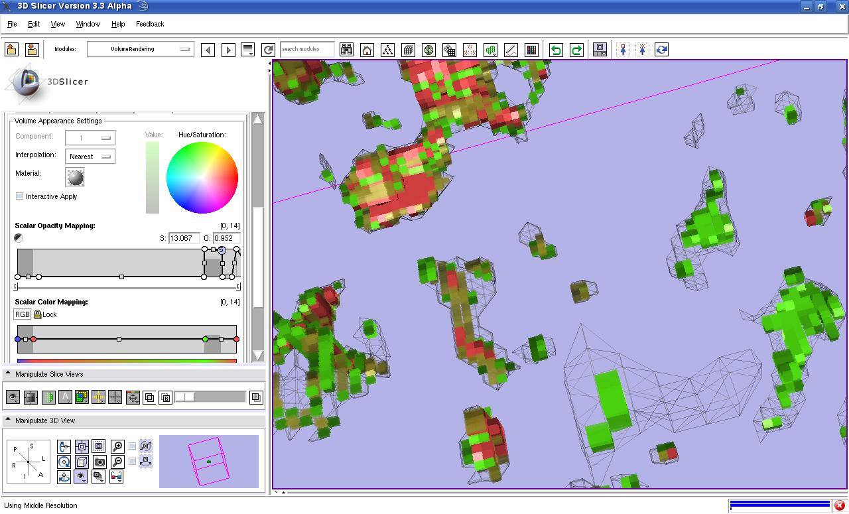Open the View menu

click(x=58, y=24)
